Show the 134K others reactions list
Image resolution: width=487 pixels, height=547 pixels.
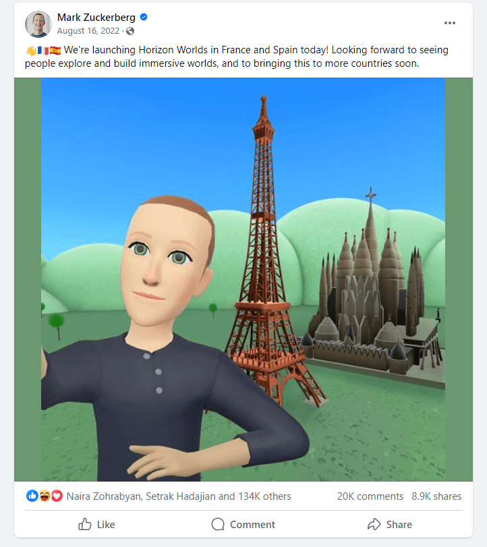pyautogui.click(x=264, y=496)
